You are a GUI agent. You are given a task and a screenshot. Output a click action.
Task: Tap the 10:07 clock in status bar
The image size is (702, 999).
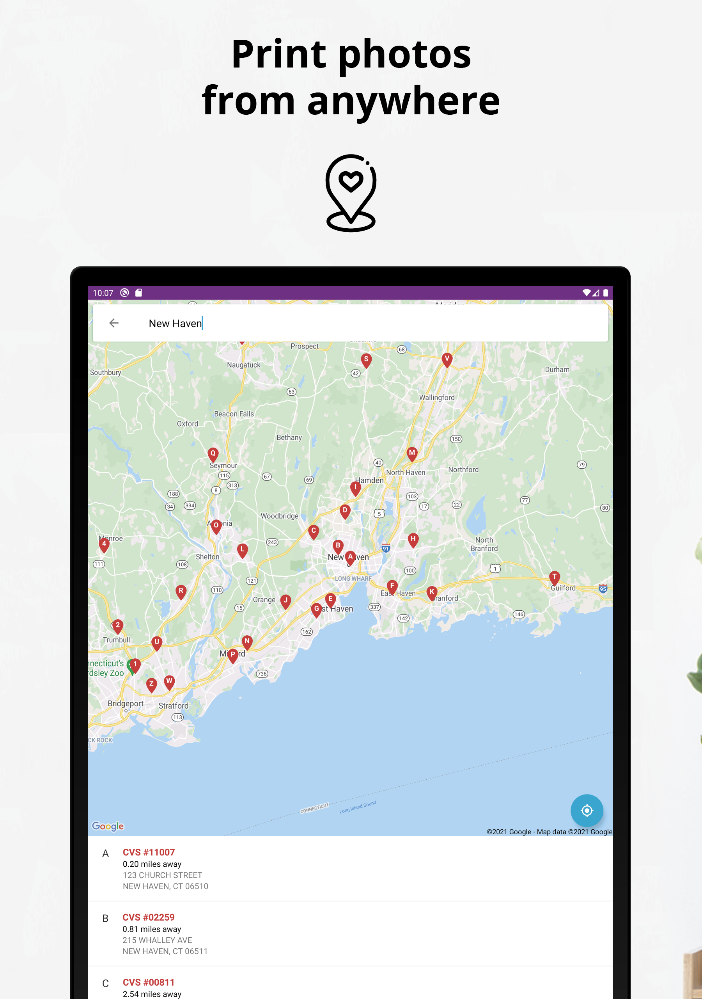click(103, 293)
